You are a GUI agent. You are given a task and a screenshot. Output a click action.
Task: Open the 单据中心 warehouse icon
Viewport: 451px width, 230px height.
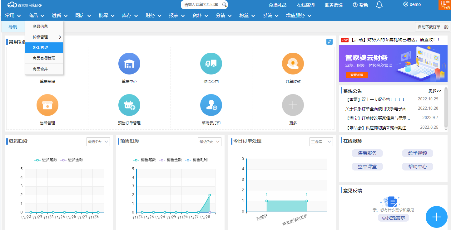(129, 64)
